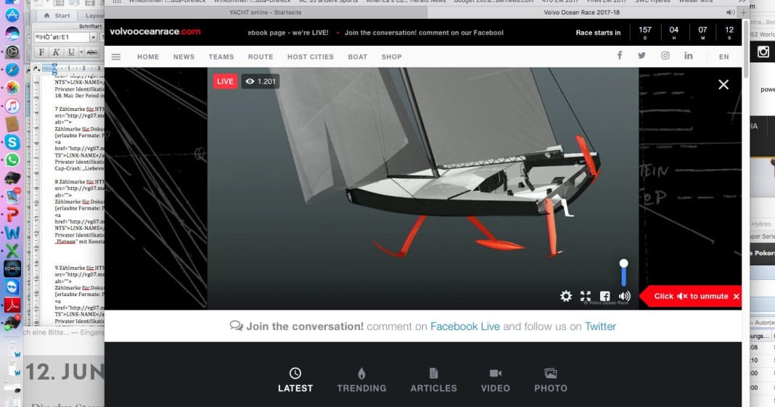Screen dimensions: 775x407
Task: Open HOST CITIES in site navigation
Action: (311, 57)
